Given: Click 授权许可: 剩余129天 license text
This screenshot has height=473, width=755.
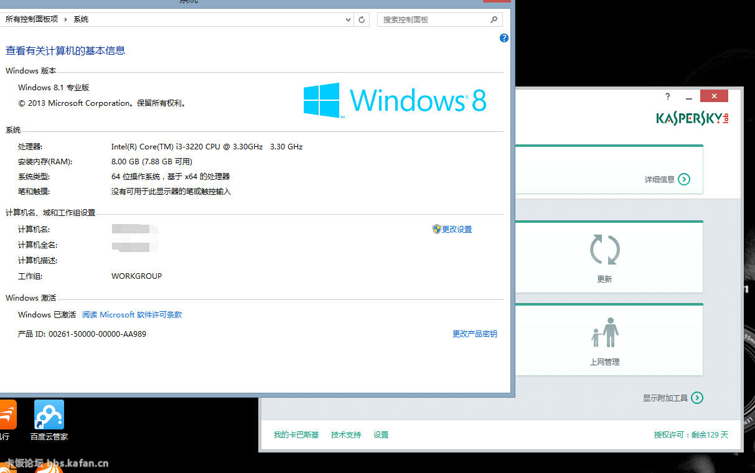Looking at the screenshot, I should click(691, 435).
